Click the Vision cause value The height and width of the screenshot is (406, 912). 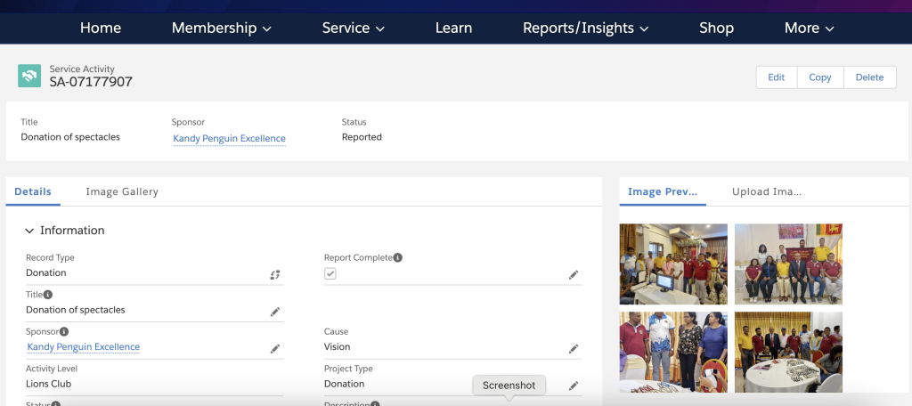pos(337,346)
